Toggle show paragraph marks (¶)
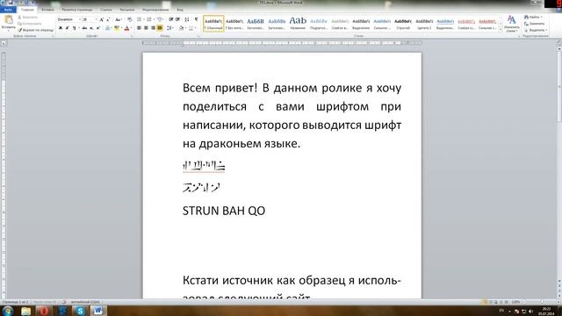The image size is (562, 316). click(196, 19)
